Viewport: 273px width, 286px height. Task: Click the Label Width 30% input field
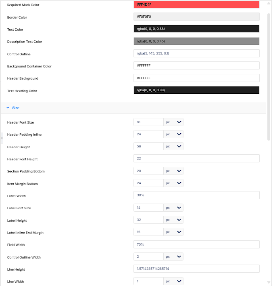click(196, 195)
